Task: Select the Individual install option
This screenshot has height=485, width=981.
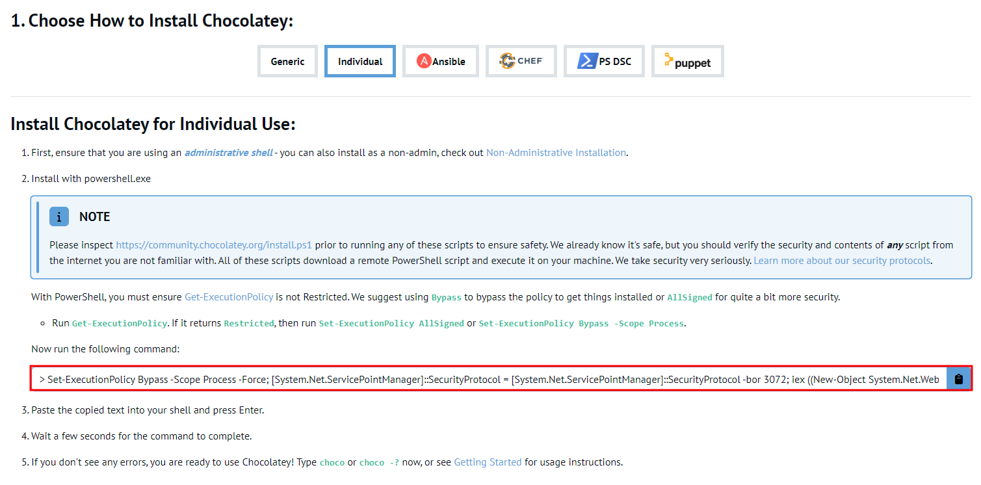Action: click(360, 61)
